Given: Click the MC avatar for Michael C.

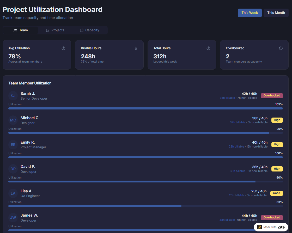Looking at the screenshot, I should 13,120.
